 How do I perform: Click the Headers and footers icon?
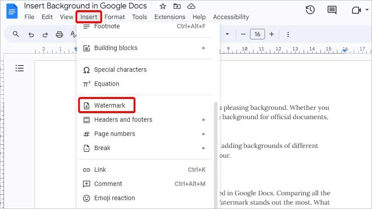pos(87,120)
